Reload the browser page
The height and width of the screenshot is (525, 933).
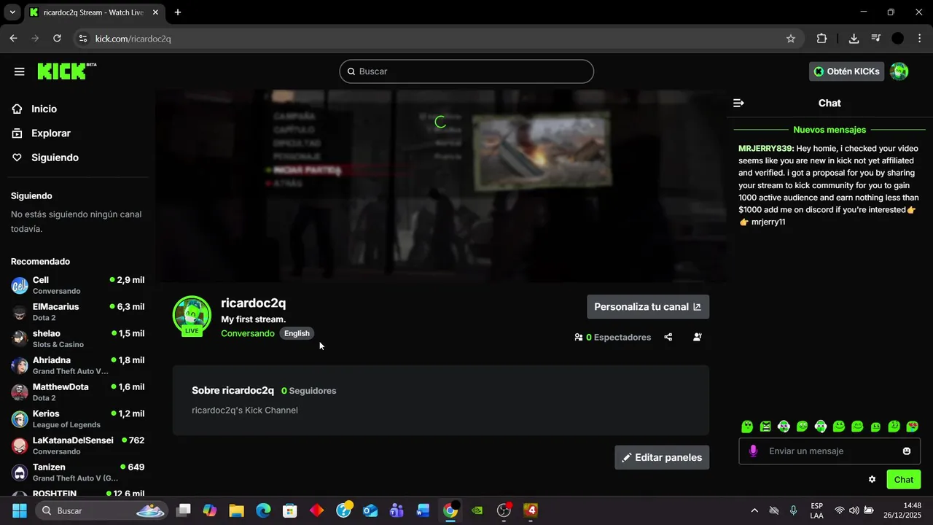pos(57,39)
